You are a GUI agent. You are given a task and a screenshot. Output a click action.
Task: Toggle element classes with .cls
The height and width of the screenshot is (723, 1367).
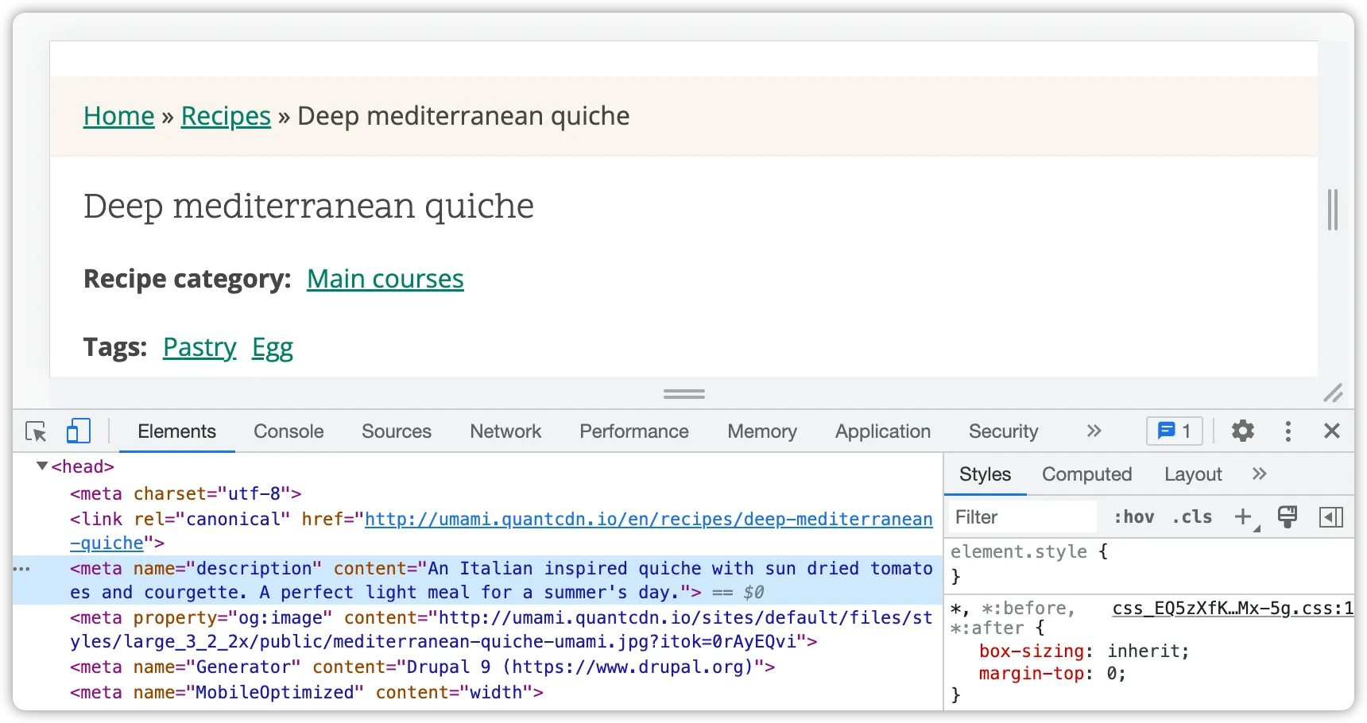point(1191,516)
